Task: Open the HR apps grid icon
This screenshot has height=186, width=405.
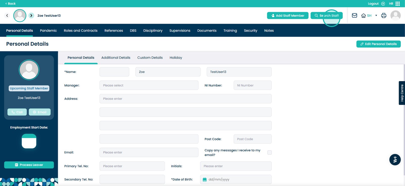Action: coord(398,4)
